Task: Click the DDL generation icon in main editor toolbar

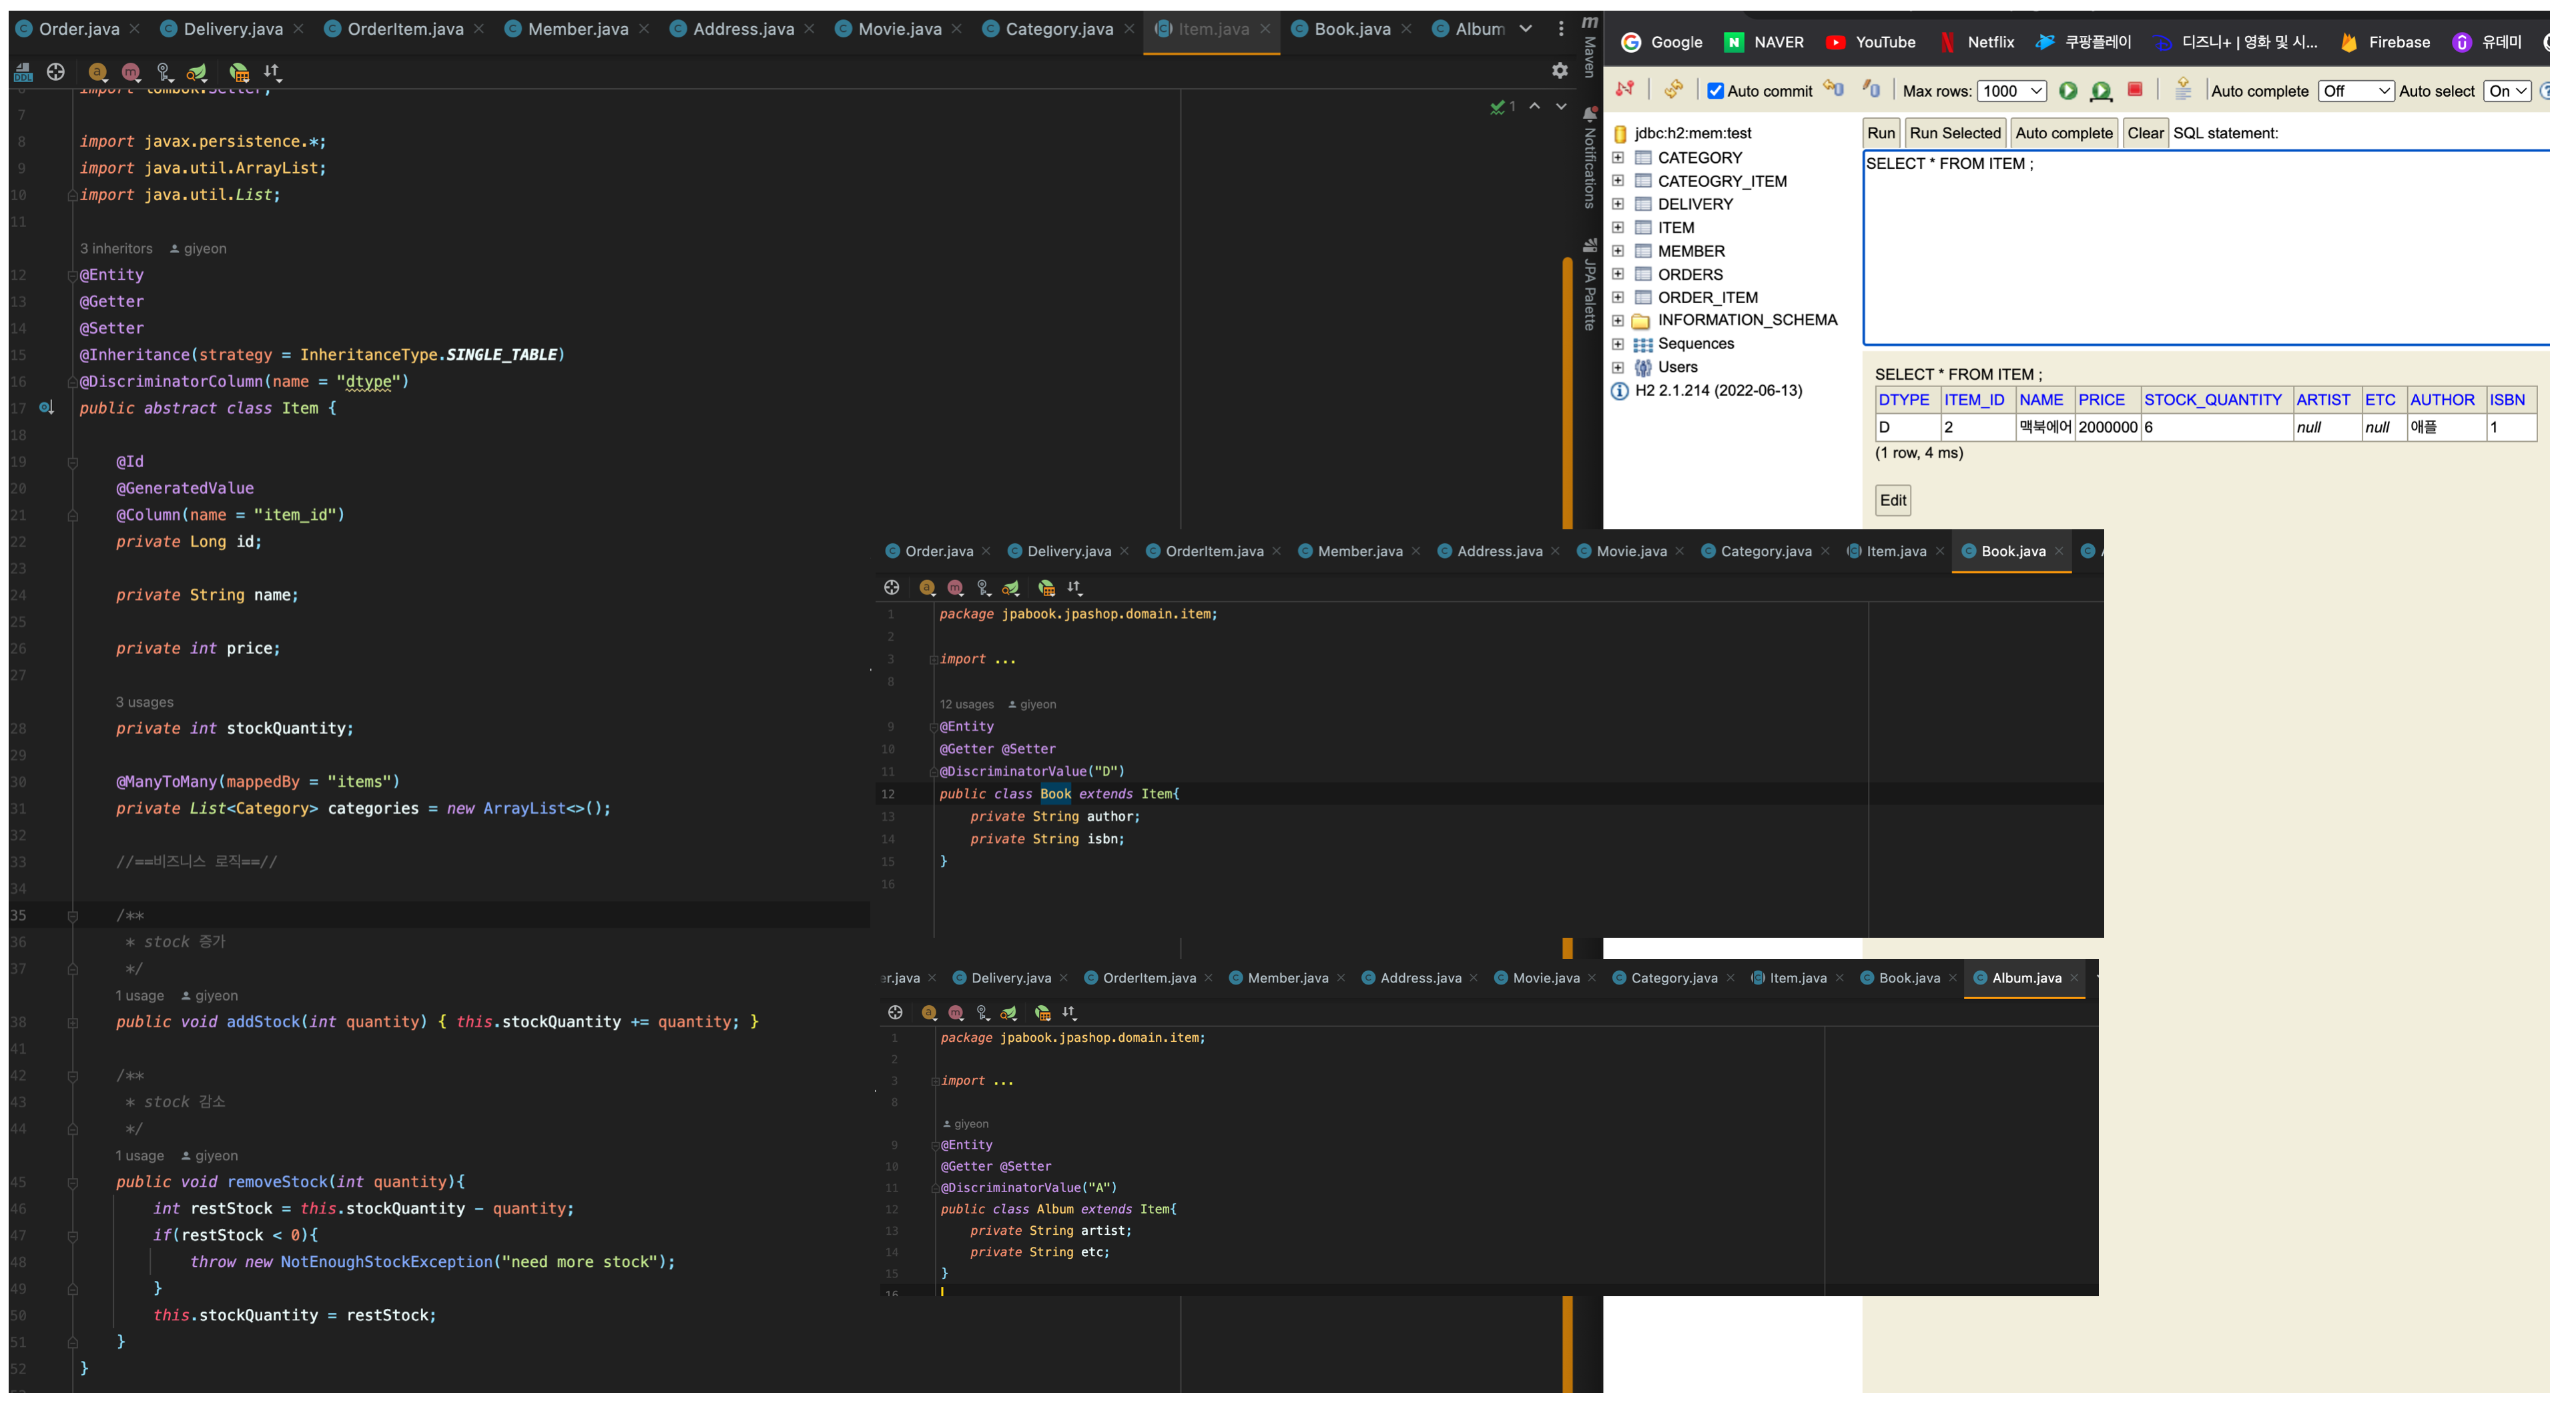Action: 23,72
